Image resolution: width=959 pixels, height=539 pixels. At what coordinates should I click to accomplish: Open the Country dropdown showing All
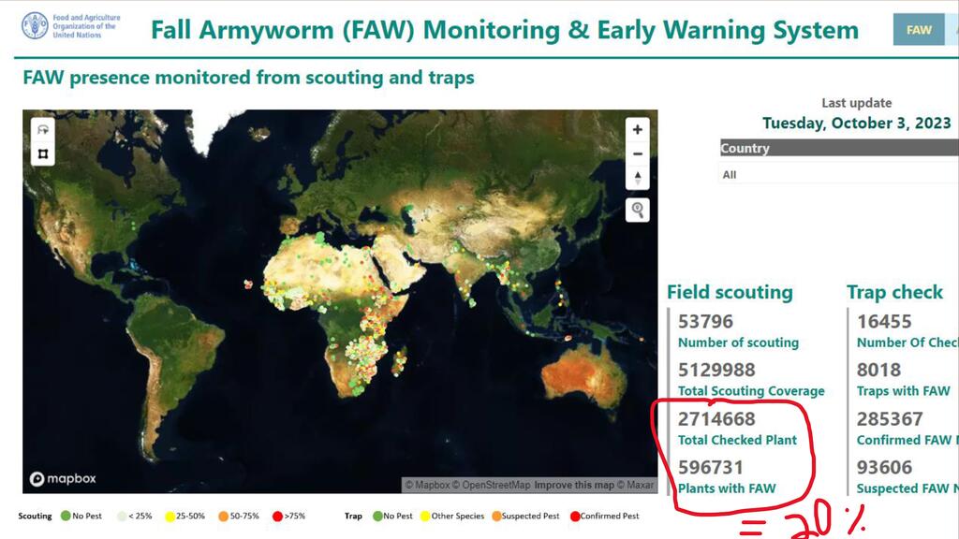(x=838, y=174)
